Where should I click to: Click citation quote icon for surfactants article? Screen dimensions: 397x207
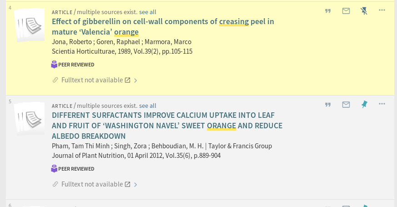pyautogui.click(x=328, y=105)
